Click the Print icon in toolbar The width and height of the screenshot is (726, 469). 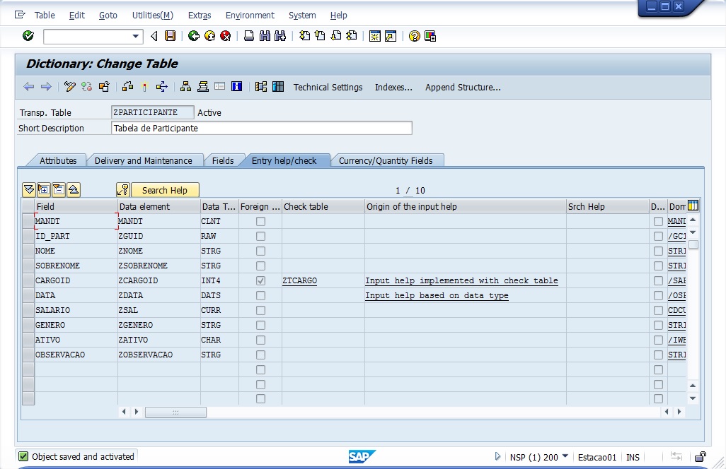pyautogui.click(x=249, y=36)
